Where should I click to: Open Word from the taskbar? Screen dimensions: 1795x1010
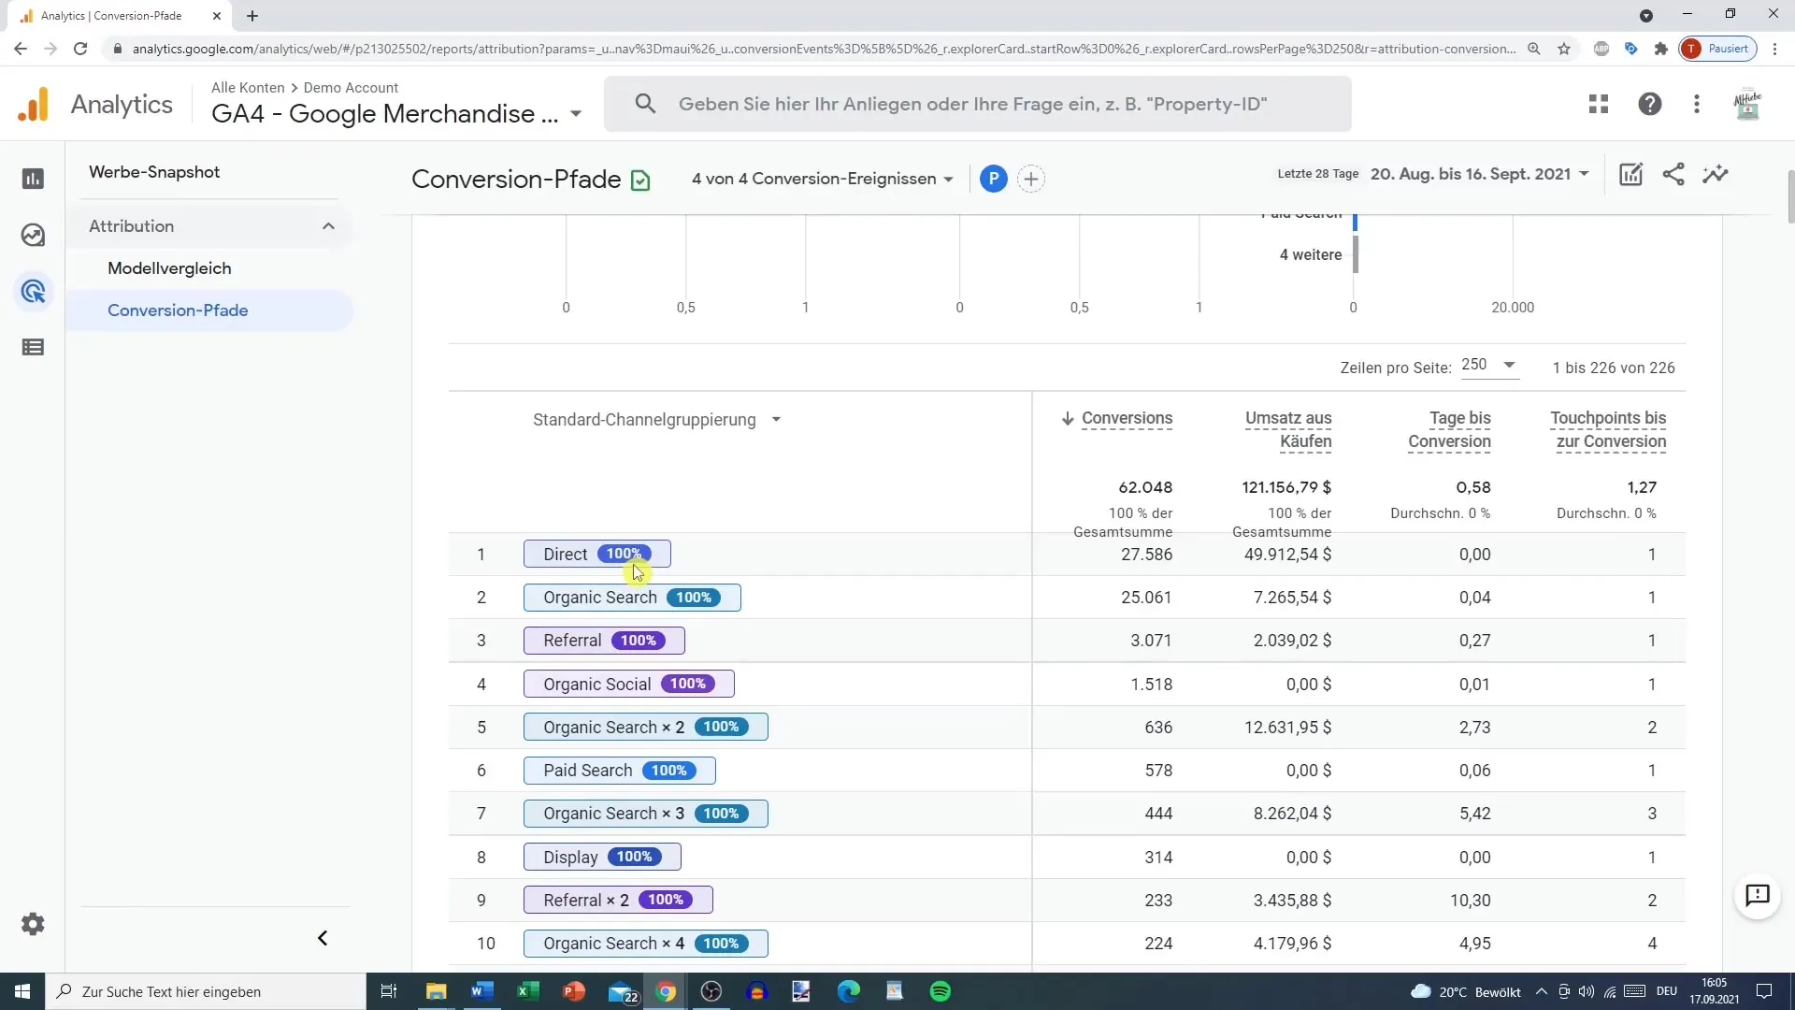click(481, 991)
